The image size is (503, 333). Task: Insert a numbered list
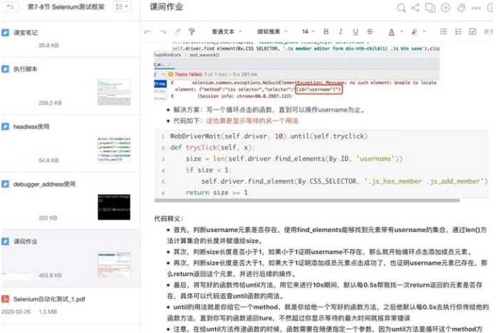(458, 31)
